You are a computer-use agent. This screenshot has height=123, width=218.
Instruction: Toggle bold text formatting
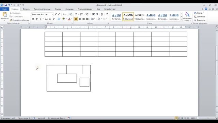click(x=33, y=19)
